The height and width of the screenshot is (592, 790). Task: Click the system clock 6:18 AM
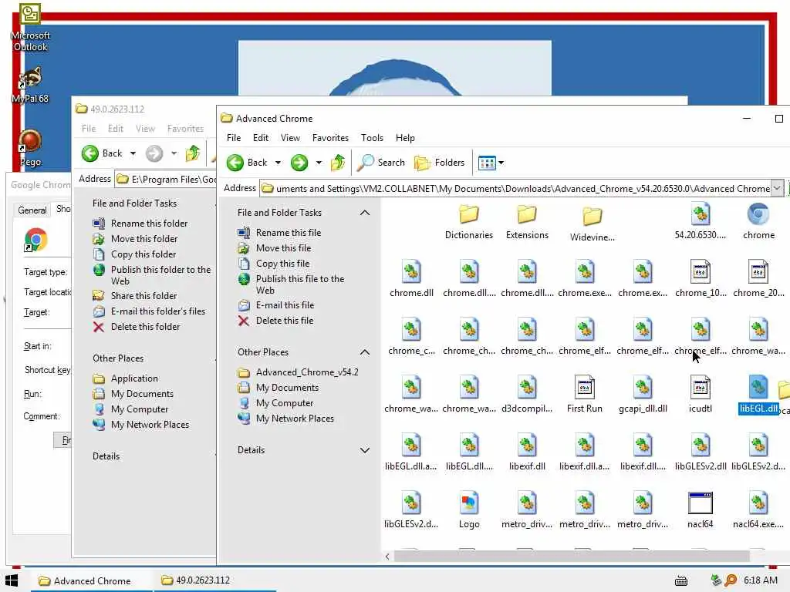pos(760,580)
